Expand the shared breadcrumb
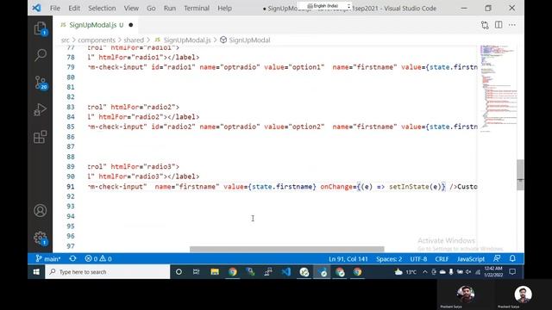This screenshot has width=552, height=310. (x=134, y=40)
